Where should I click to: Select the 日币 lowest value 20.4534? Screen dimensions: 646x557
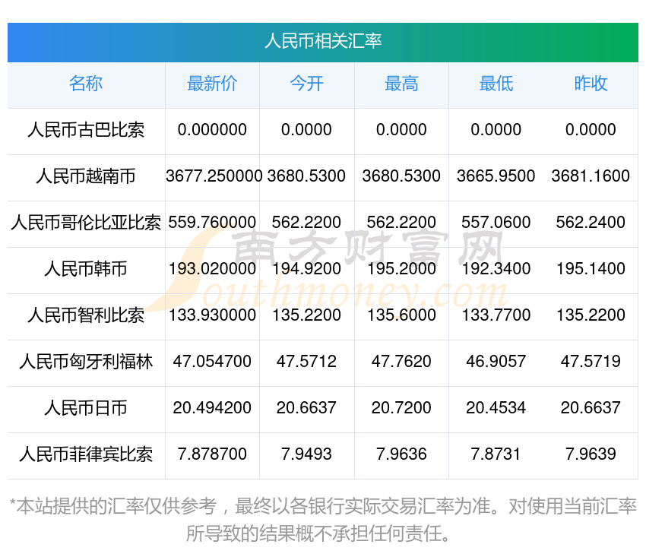[496, 408]
